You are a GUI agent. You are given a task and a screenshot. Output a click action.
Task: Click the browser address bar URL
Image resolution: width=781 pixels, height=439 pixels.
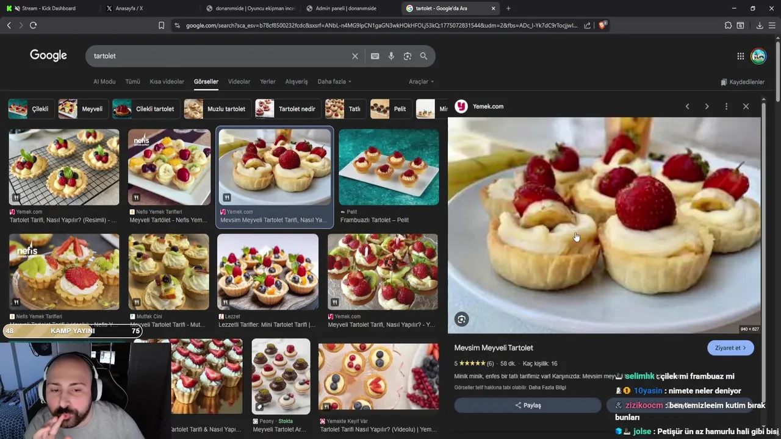point(381,25)
